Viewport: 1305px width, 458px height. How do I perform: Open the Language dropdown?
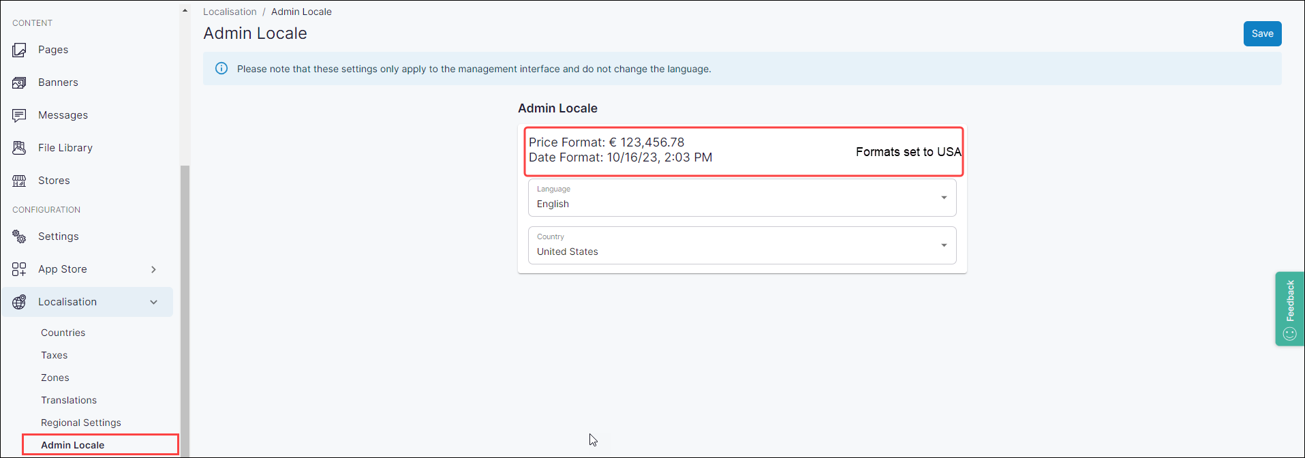[x=741, y=198]
